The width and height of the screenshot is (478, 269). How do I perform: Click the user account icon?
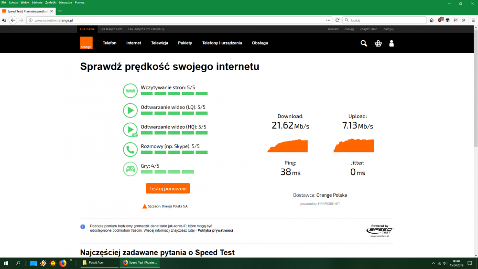point(391,43)
